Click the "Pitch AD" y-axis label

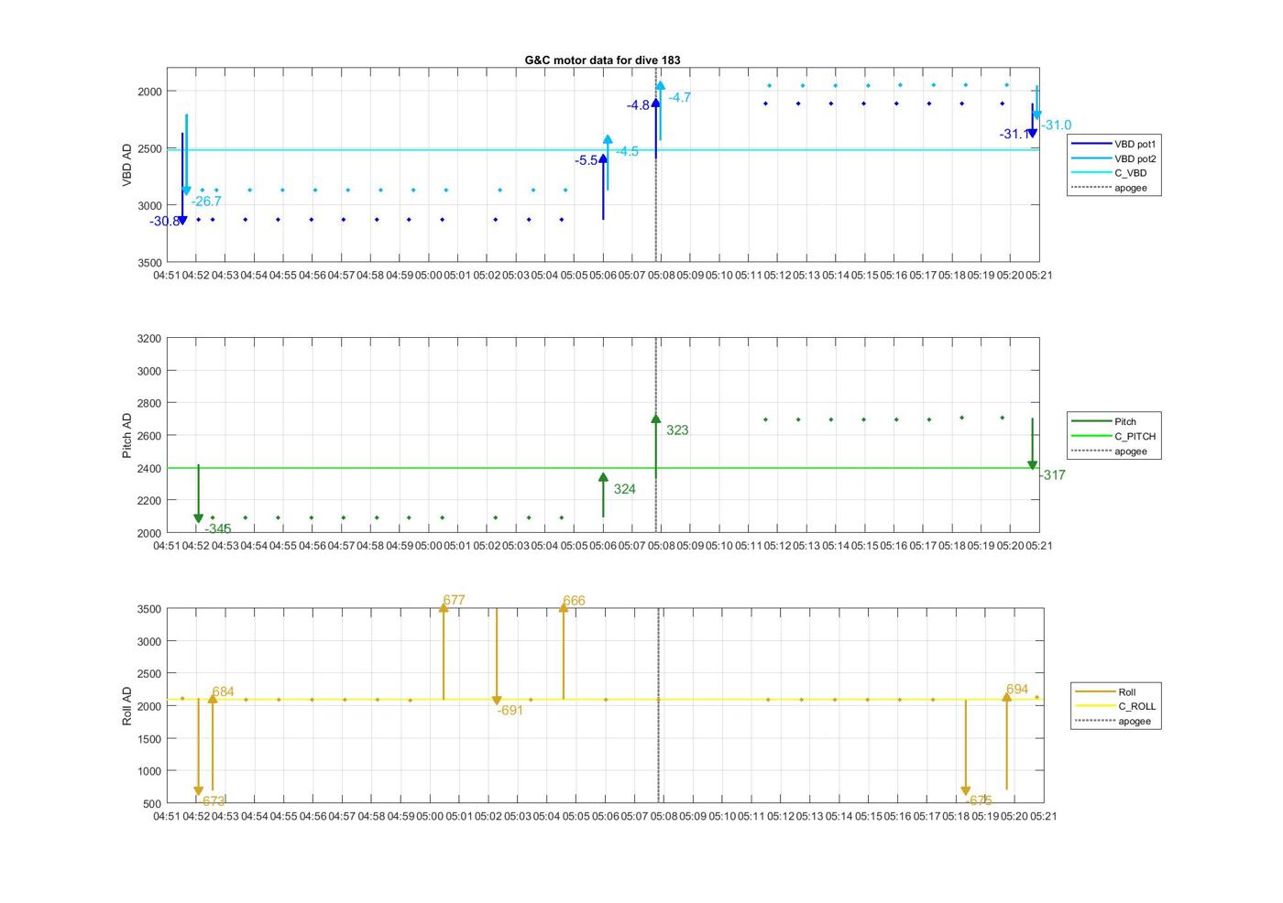(127, 436)
